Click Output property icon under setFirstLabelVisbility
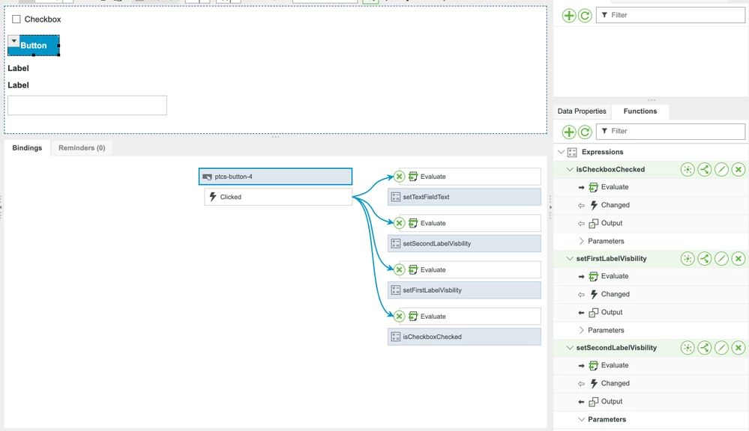 click(x=593, y=312)
